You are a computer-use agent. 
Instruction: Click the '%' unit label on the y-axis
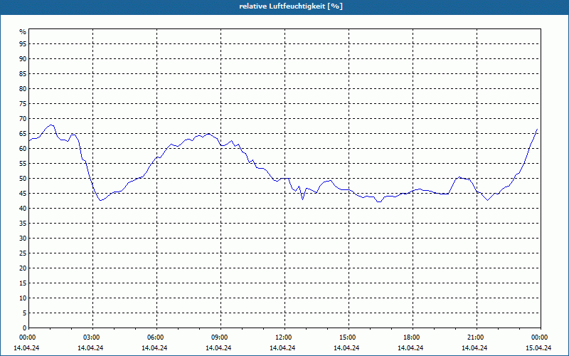pos(23,32)
